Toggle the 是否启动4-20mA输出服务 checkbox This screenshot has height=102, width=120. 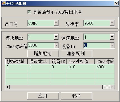click(29, 12)
